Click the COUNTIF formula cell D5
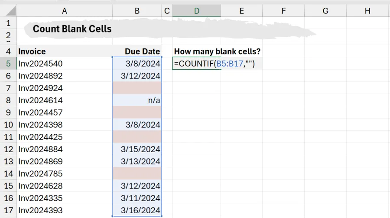Image resolution: width=390 pixels, height=218 pixels. (196, 63)
